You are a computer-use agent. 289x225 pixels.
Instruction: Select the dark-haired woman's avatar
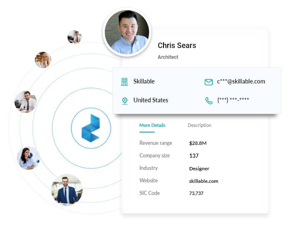(x=28, y=158)
